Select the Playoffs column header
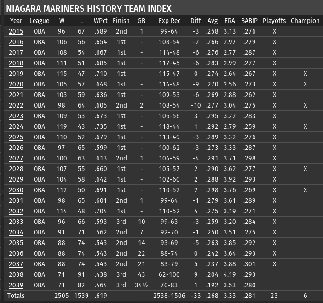The height and width of the screenshot is (303, 323). pyautogui.click(x=274, y=21)
